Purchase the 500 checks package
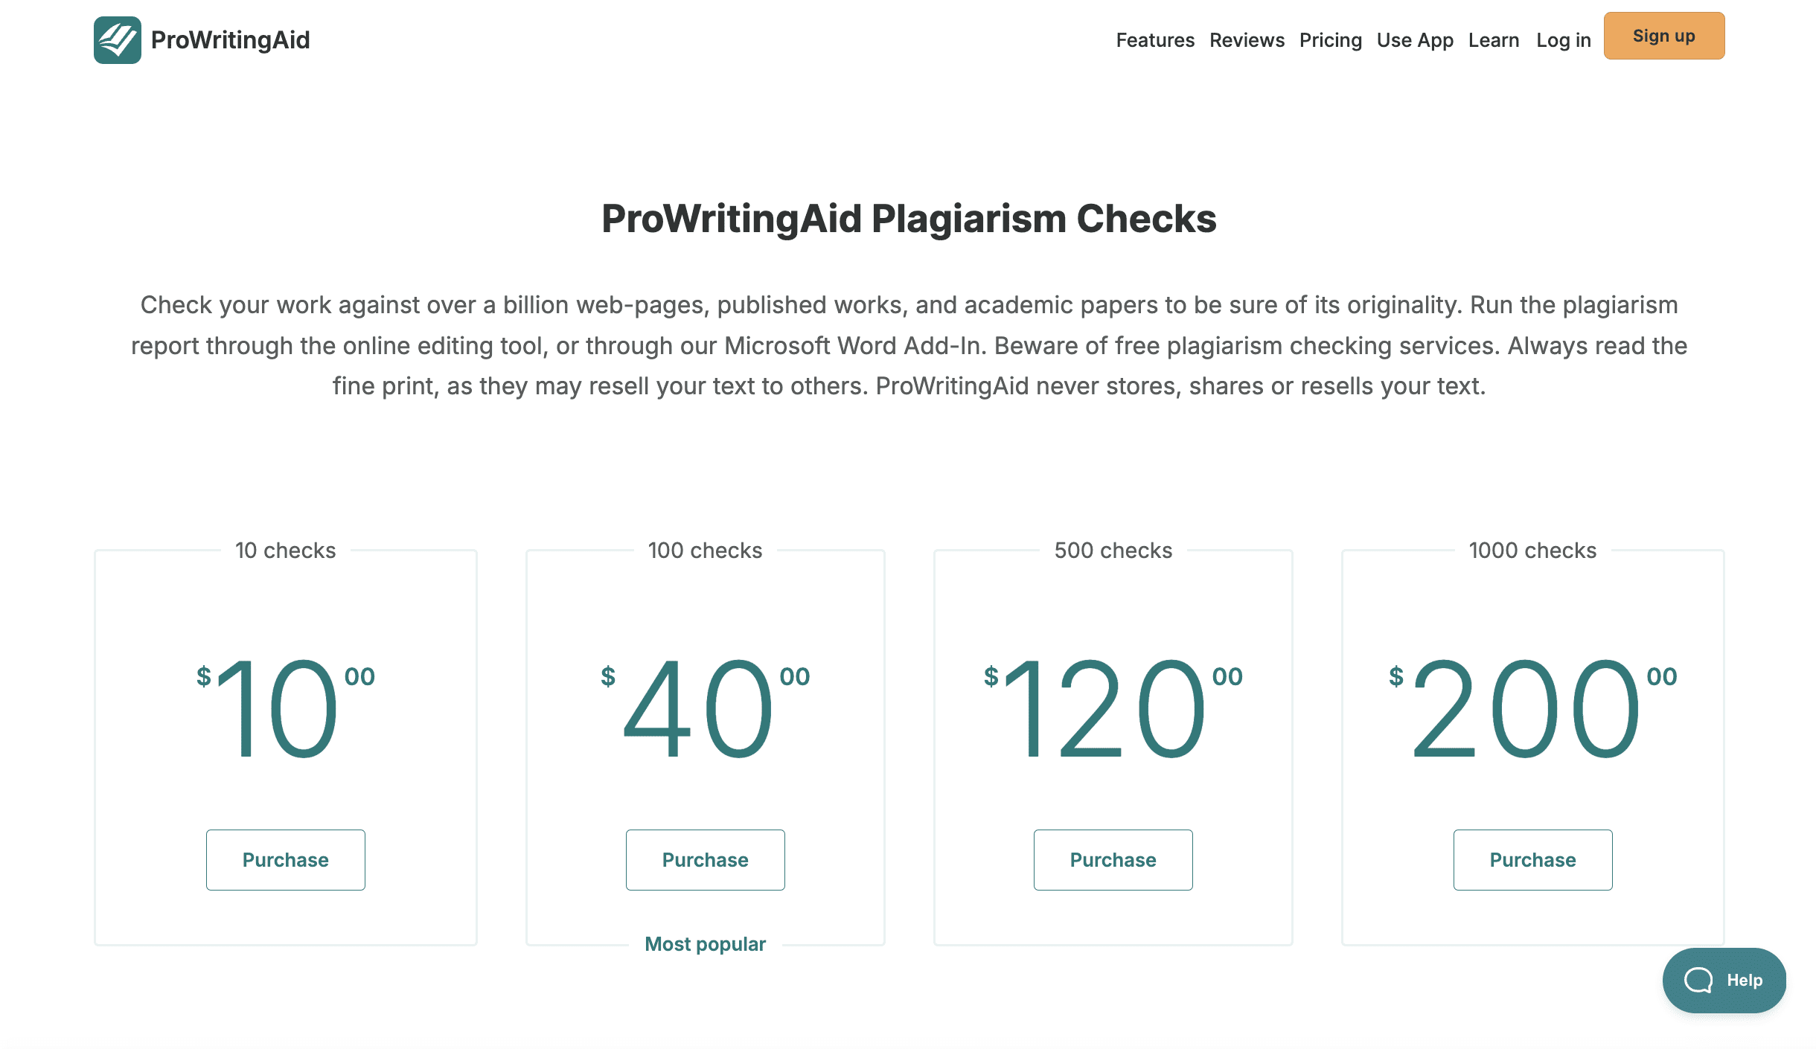 coord(1113,860)
